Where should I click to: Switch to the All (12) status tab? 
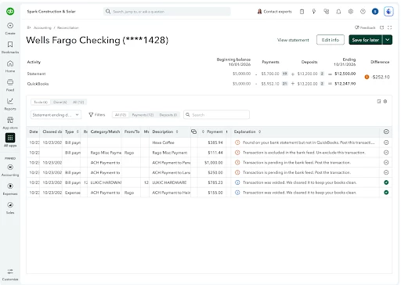(x=78, y=102)
